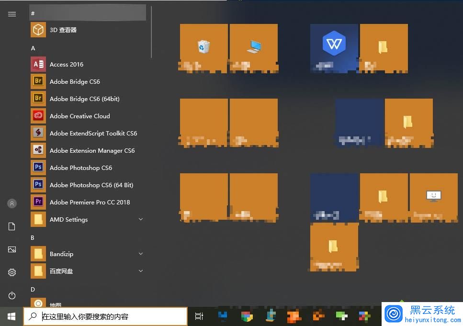Click the Power button in the Start menu

click(11, 295)
